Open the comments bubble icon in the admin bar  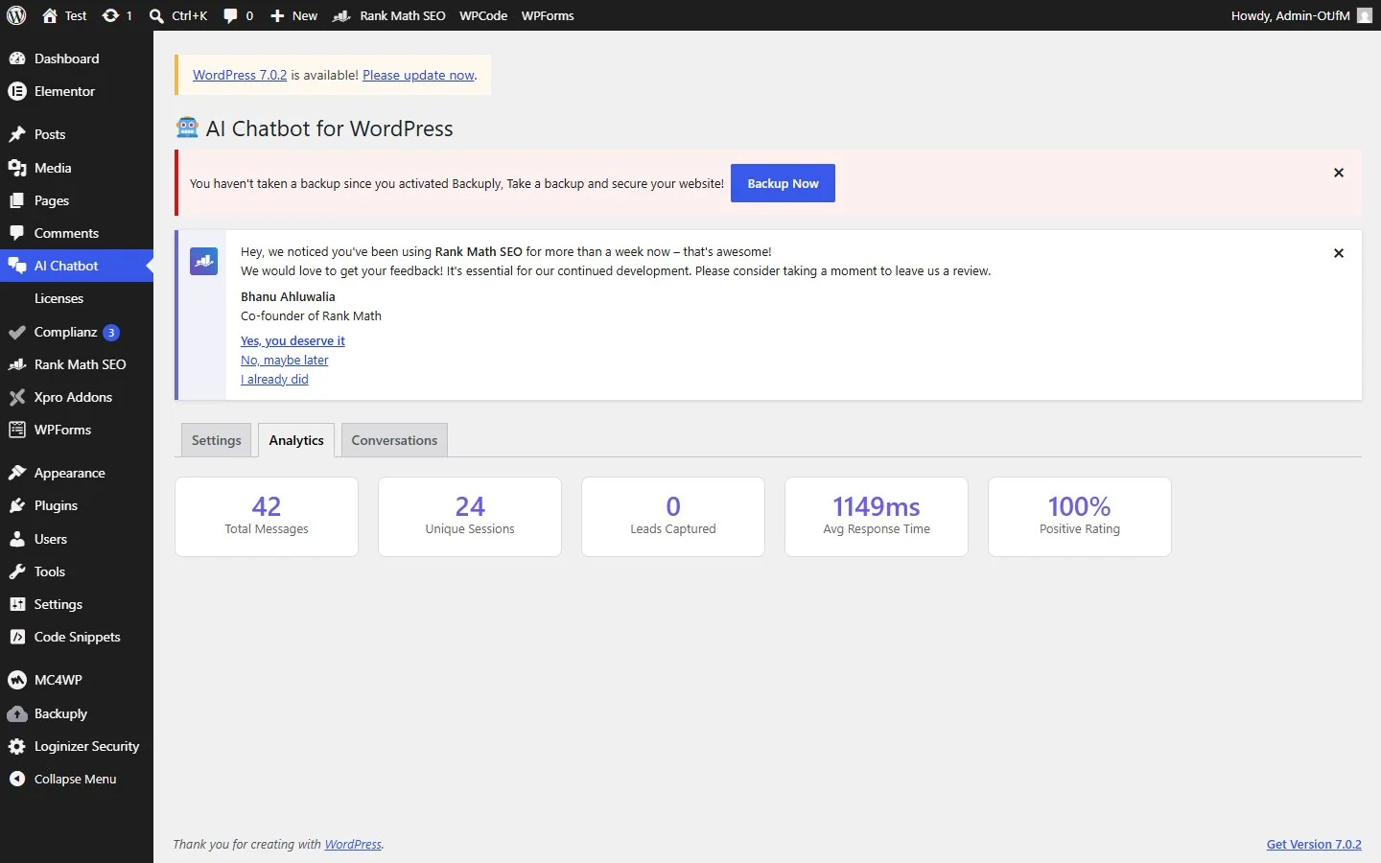click(x=230, y=15)
